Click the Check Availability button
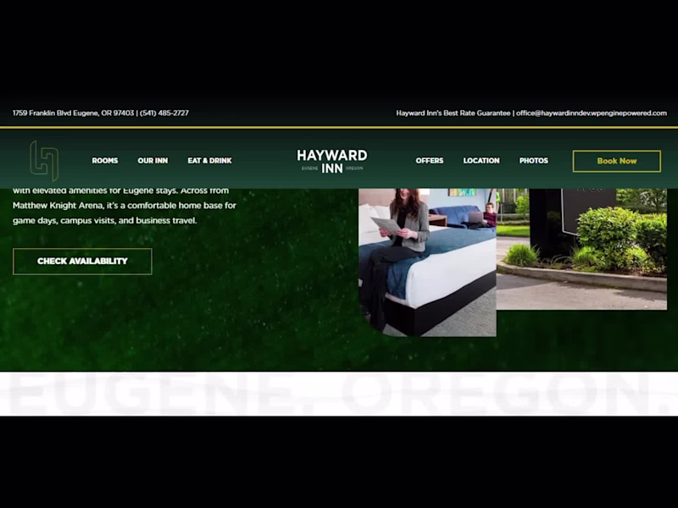 click(82, 262)
